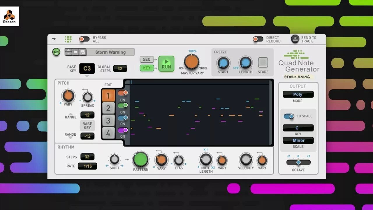Toggle the Direct Record switch

point(258,39)
